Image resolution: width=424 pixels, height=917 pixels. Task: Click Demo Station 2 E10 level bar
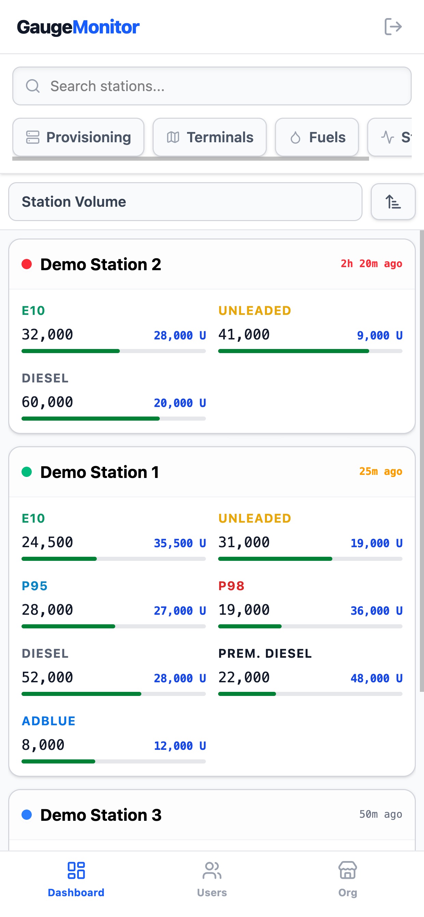point(114,351)
